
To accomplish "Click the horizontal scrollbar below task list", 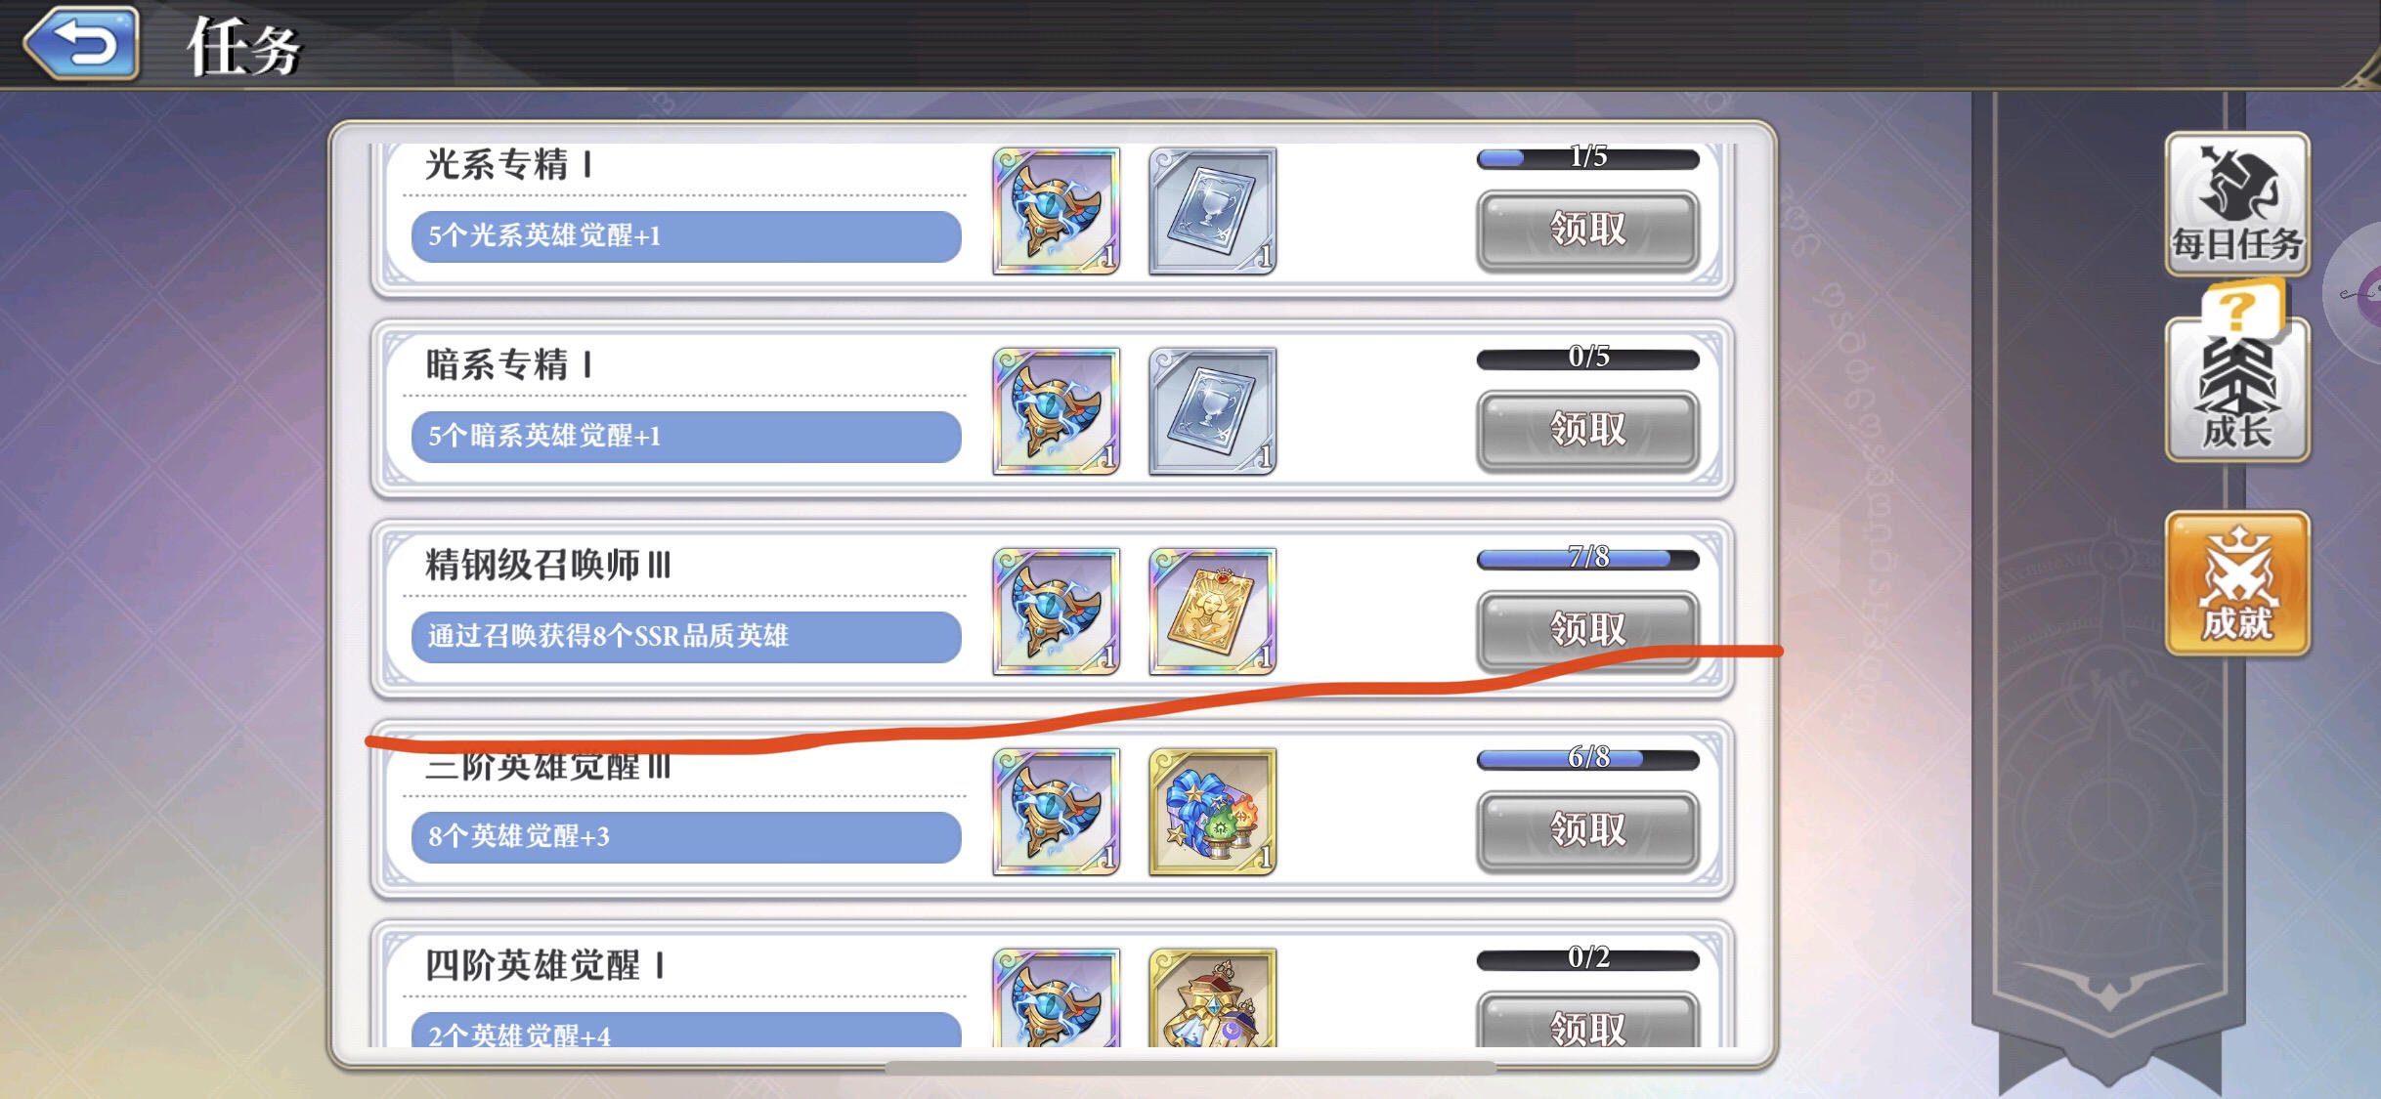I will pyautogui.click(x=1190, y=1067).
